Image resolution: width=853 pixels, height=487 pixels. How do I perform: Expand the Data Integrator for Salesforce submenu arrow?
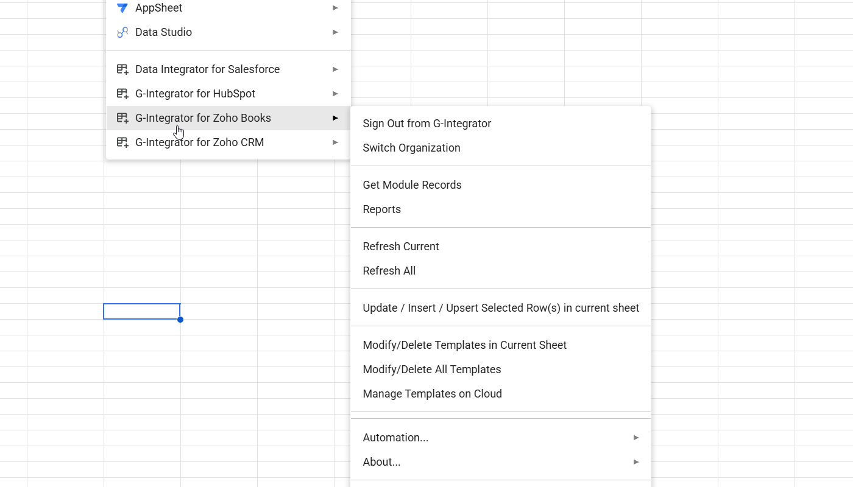[x=335, y=69]
